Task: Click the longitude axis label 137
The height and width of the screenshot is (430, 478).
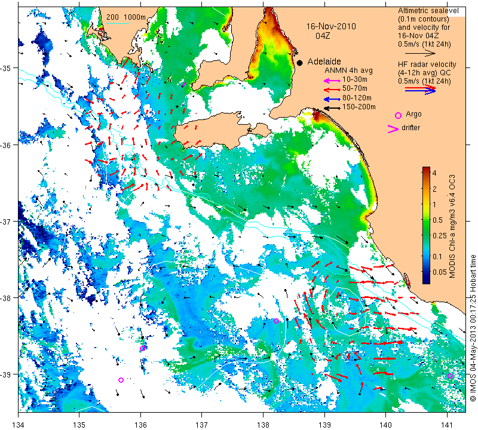Action: (202, 425)
